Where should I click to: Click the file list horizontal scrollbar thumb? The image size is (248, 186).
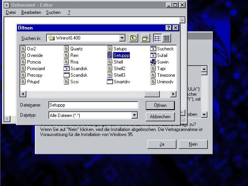pyautogui.click(x=152, y=94)
